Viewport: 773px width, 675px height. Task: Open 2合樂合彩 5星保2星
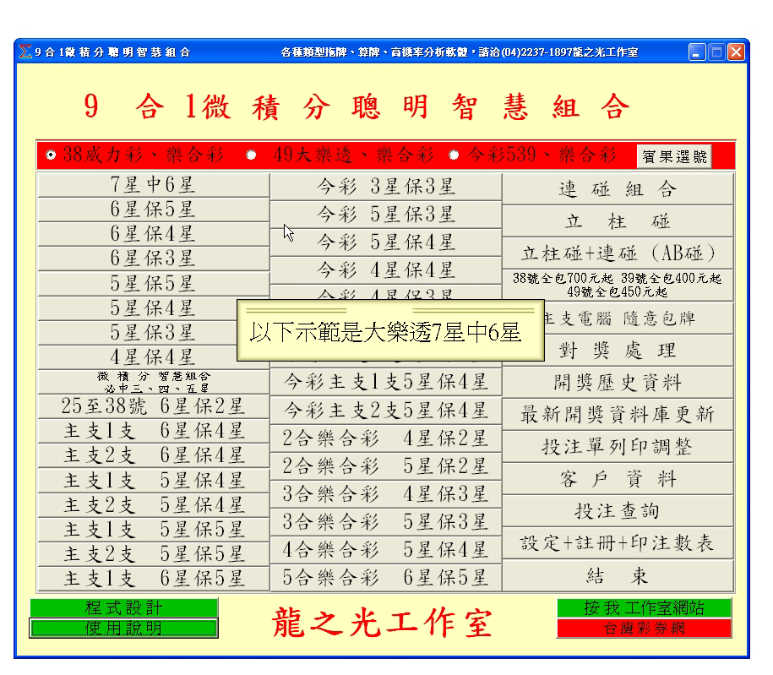386,466
